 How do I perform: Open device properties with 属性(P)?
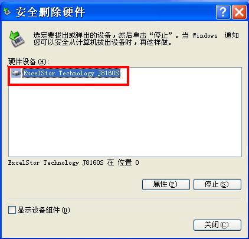pos(166,184)
